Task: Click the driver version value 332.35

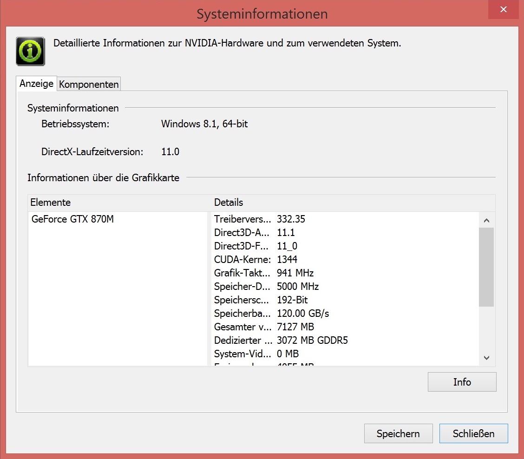Action: pyautogui.click(x=291, y=219)
